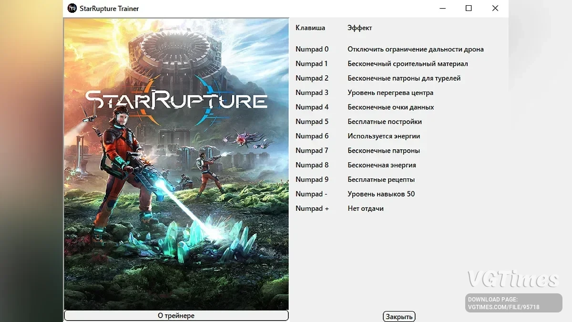Click 'Бесплатные рецепты' effect
Viewport: 572px width, 322px height.
pyautogui.click(x=381, y=179)
